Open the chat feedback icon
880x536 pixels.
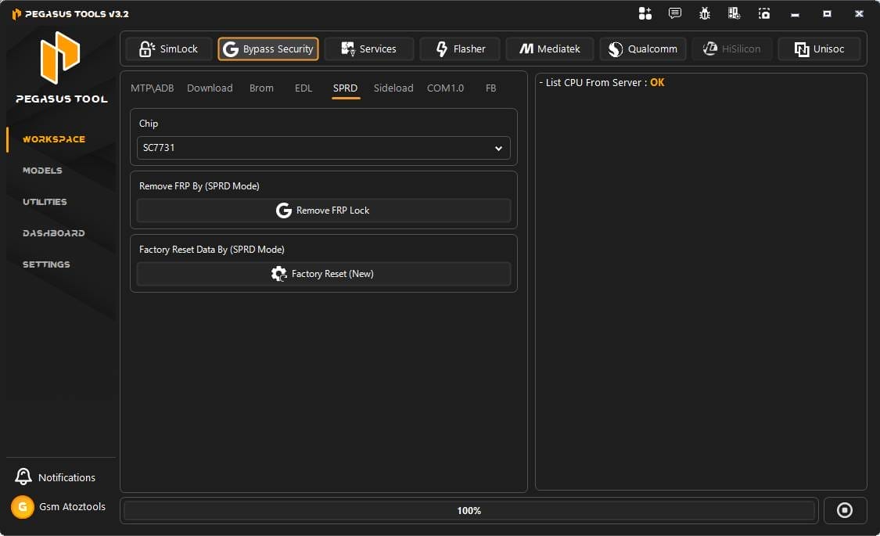[x=674, y=13]
